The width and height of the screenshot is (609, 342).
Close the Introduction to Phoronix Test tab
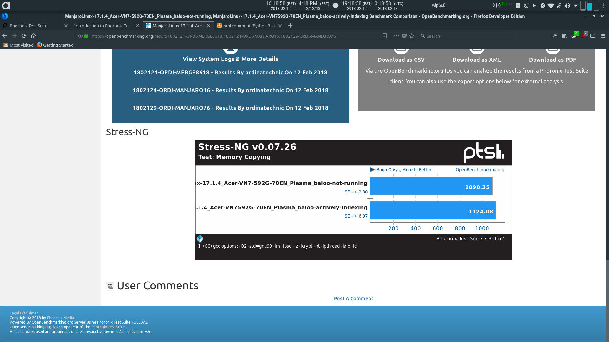click(x=137, y=26)
